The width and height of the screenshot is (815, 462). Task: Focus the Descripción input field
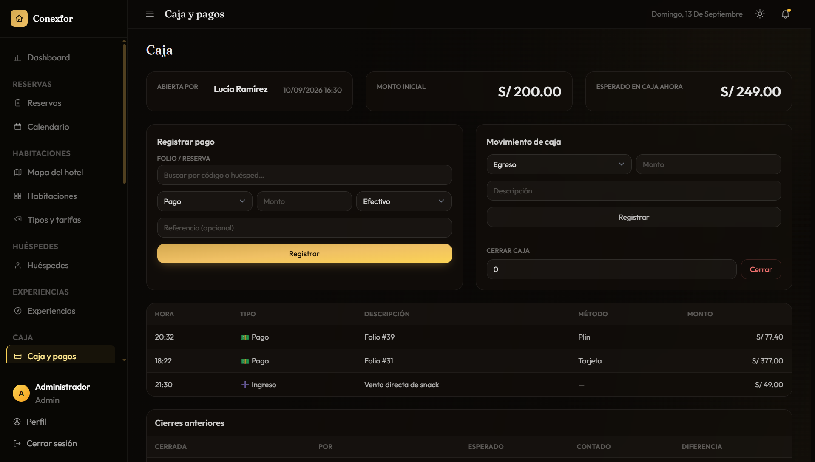[x=634, y=191]
